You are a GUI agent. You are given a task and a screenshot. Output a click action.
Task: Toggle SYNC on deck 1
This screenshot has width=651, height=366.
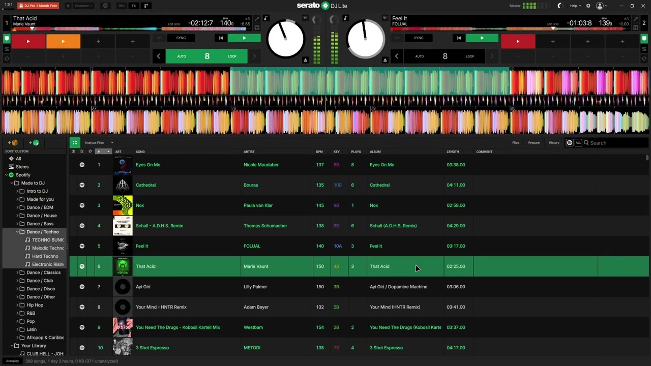[181, 38]
